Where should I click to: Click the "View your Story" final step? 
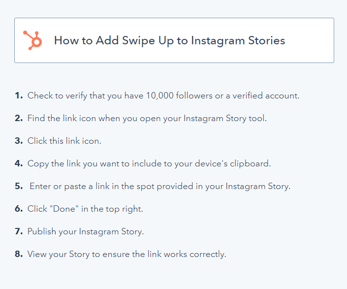tap(126, 254)
